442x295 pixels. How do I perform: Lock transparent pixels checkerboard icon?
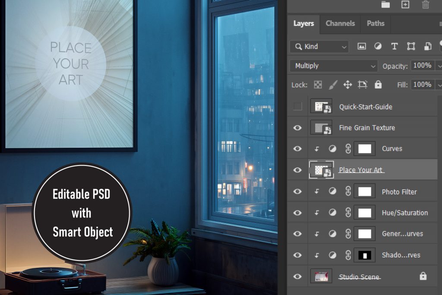(318, 85)
